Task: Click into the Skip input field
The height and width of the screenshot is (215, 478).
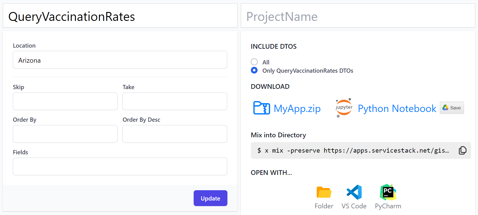Action: (x=65, y=101)
